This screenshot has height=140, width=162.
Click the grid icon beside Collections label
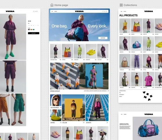coord(121,5)
